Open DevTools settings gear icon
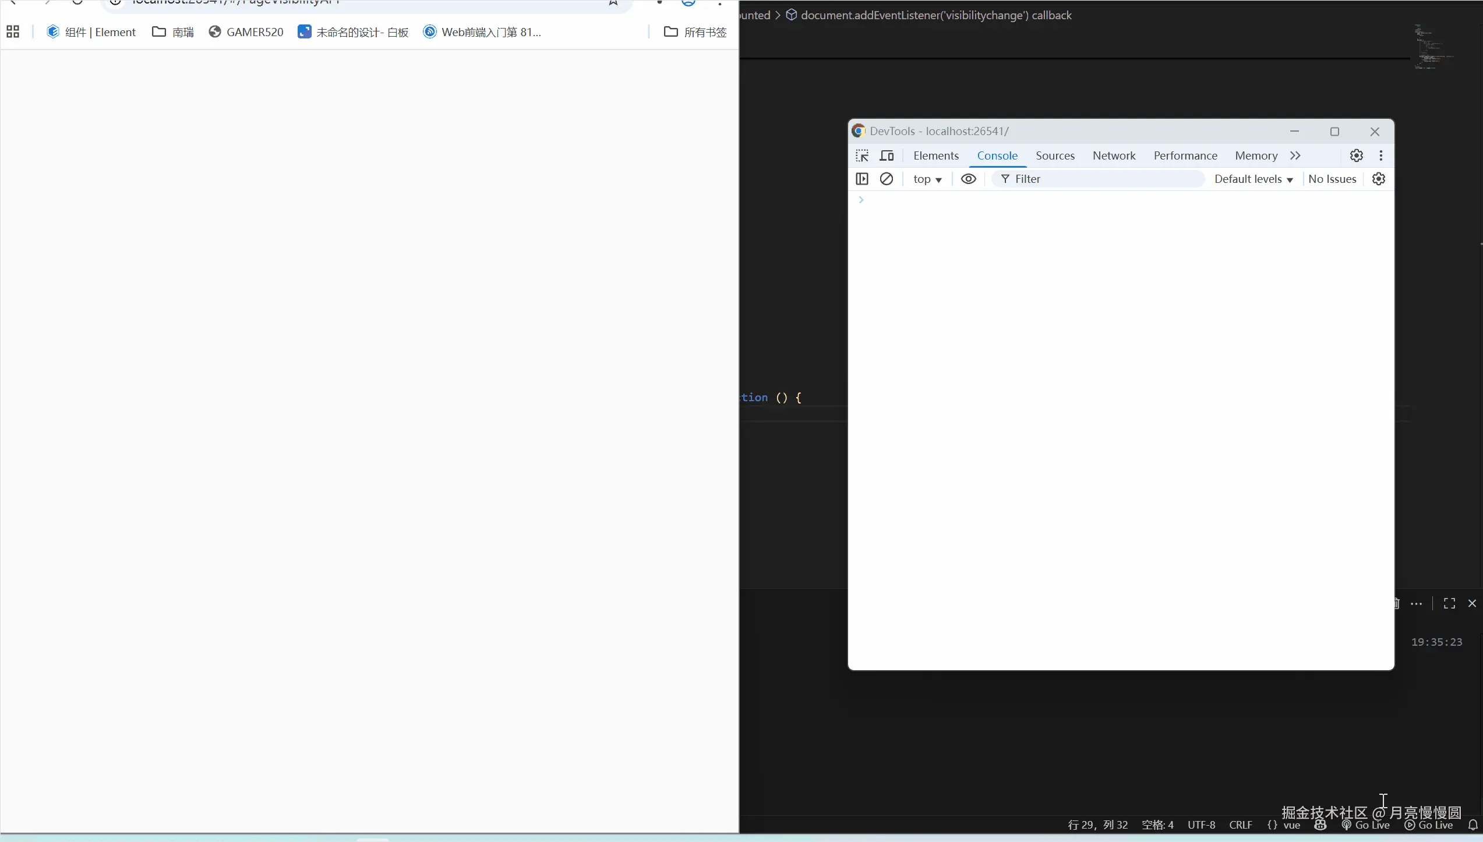The image size is (1483, 842). pyautogui.click(x=1357, y=155)
